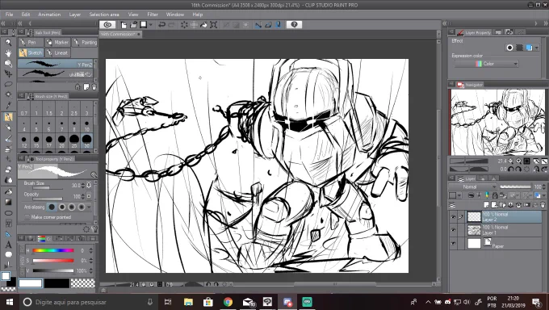Select the Move hand tool

click(x=8, y=53)
